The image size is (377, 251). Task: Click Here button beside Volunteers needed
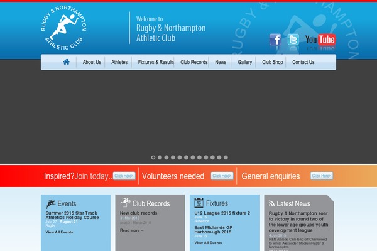coord(222,176)
